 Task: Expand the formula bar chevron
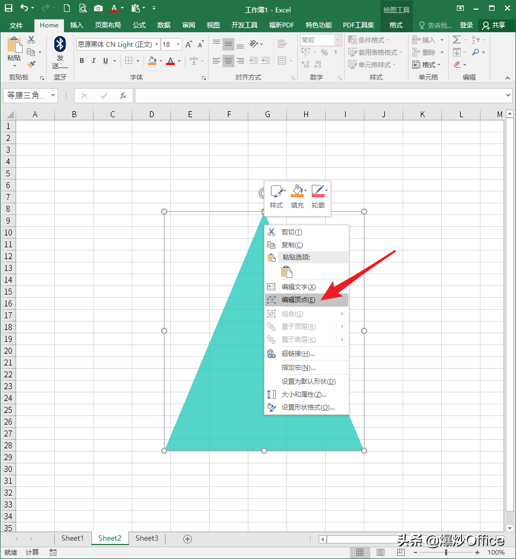coord(508,95)
